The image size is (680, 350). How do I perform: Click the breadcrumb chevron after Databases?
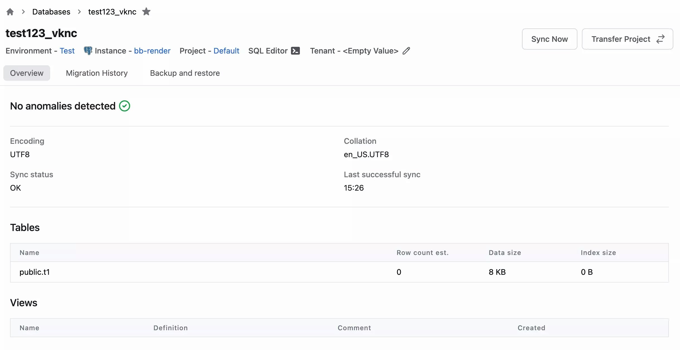(x=79, y=12)
